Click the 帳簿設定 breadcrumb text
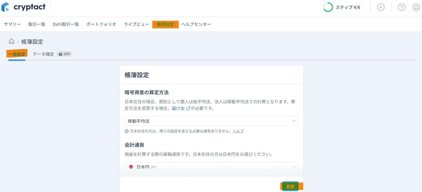This screenshot has width=422, height=192. click(x=32, y=42)
